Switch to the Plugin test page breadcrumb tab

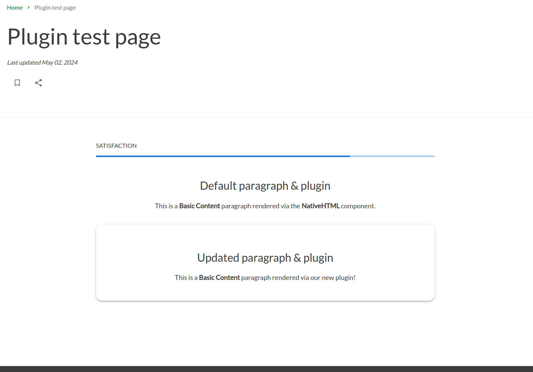coord(55,7)
